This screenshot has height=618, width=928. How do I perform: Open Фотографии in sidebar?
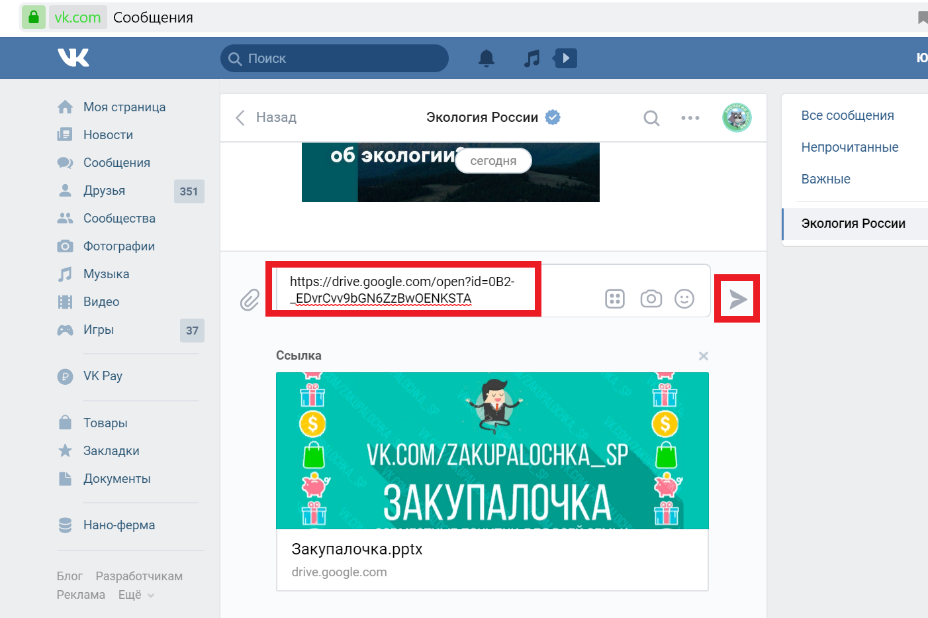coord(119,246)
